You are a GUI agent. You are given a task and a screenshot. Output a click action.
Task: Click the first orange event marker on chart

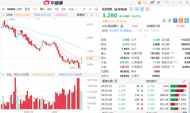[29, 19]
